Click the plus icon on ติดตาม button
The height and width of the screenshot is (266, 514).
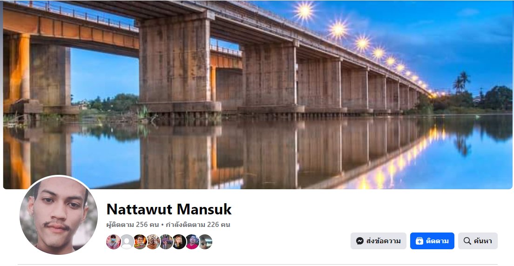click(419, 241)
